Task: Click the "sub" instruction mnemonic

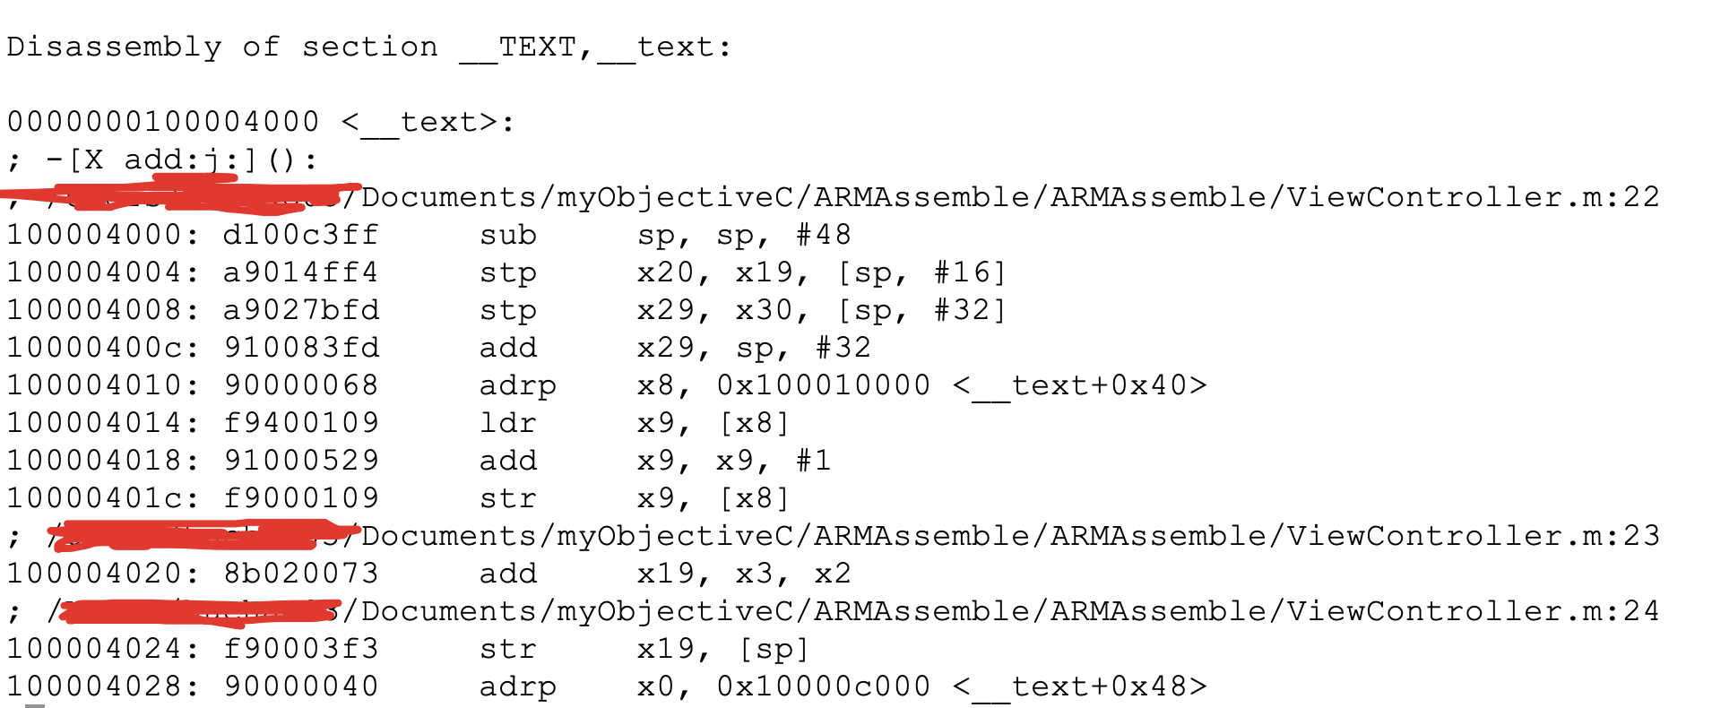Action: click(x=507, y=235)
